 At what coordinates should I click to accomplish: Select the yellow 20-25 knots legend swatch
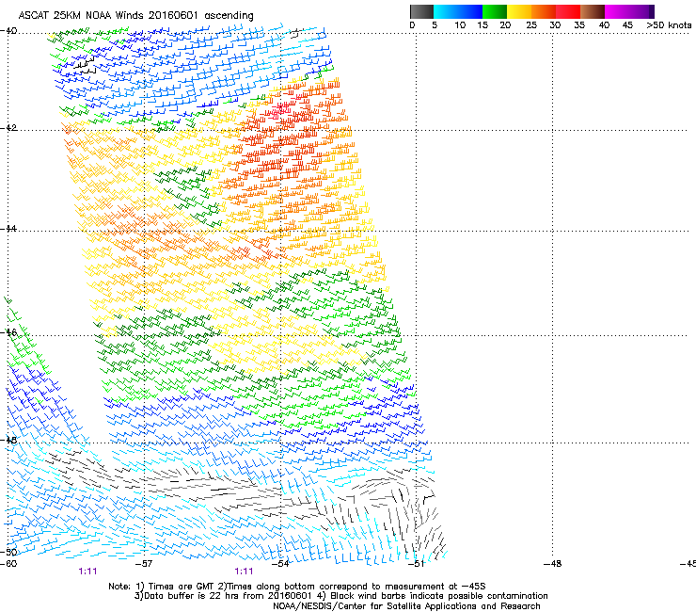tap(519, 11)
